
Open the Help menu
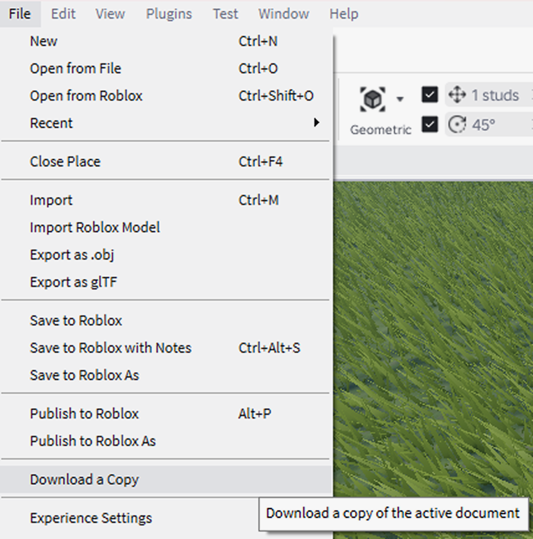click(344, 14)
